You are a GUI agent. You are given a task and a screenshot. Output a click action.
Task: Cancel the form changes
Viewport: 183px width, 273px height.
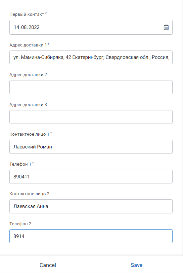[48, 265]
